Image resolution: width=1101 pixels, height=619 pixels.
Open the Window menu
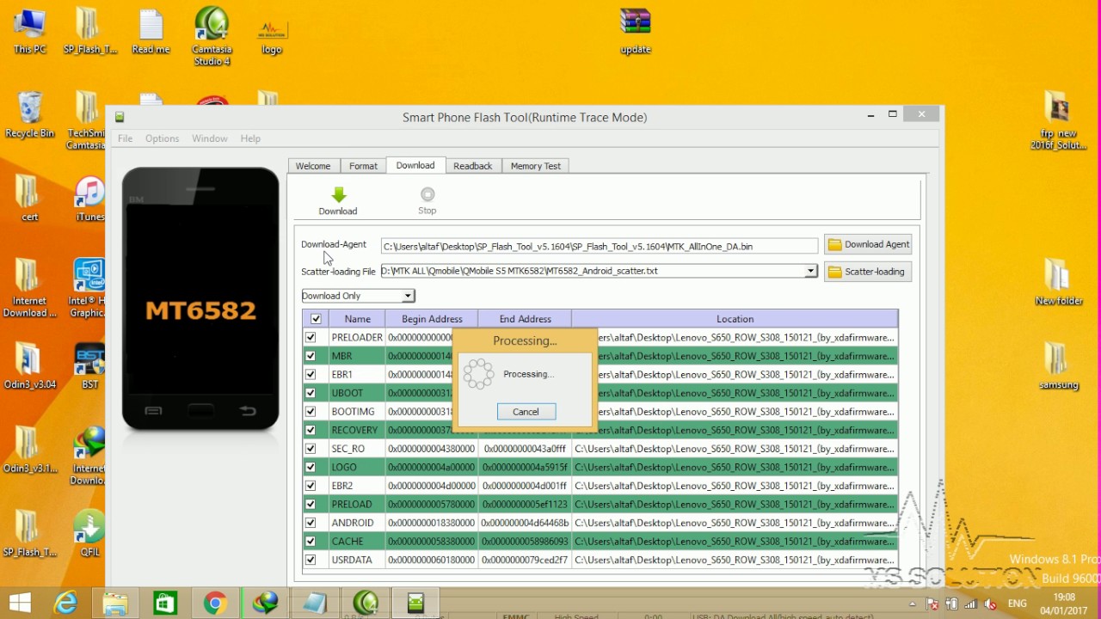pos(210,138)
